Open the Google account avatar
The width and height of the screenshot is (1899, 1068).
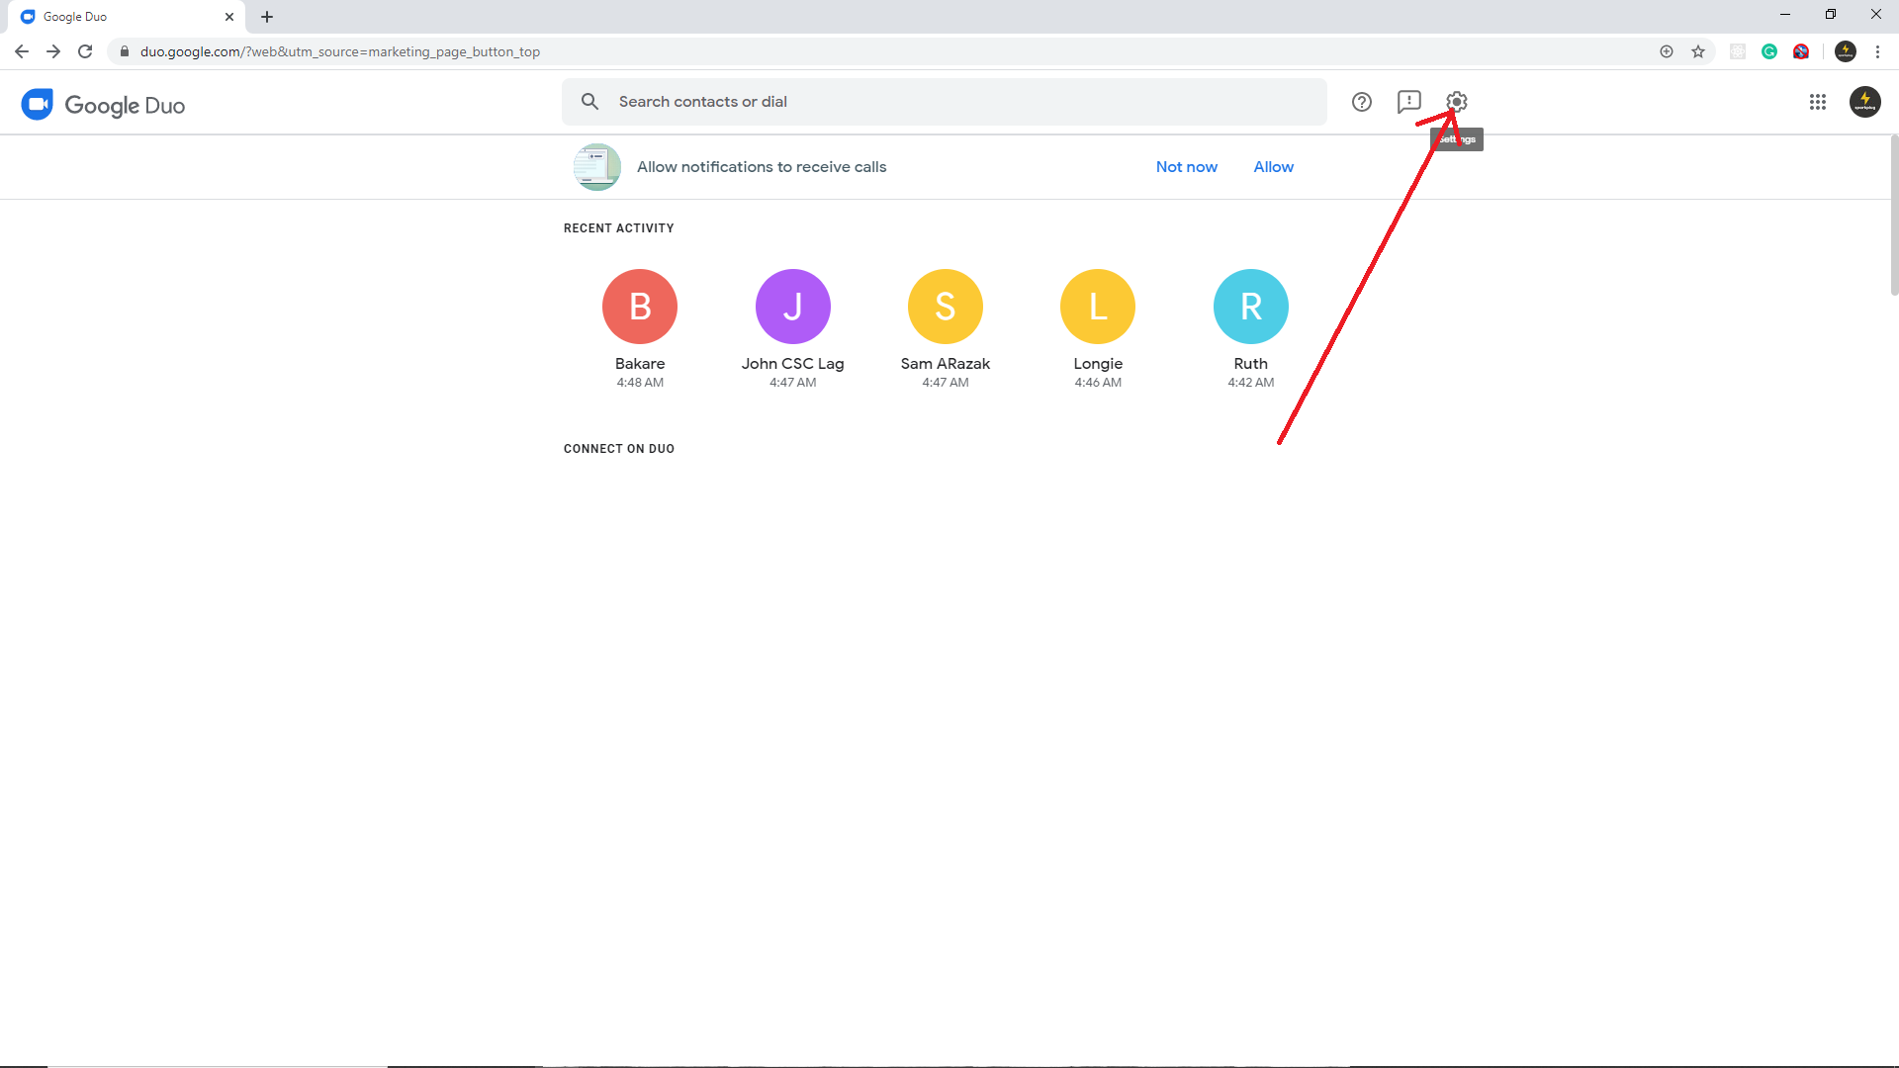click(1865, 102)
